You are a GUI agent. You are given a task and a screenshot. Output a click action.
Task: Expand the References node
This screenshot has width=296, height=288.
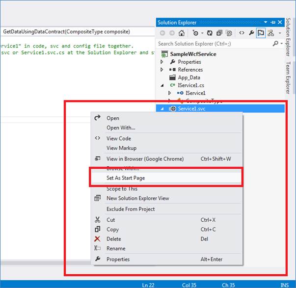click(x=162, y=70)
